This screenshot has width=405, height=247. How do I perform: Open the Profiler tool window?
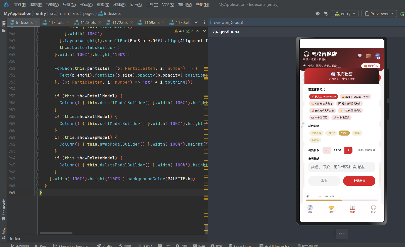click(x=105, y=245)
